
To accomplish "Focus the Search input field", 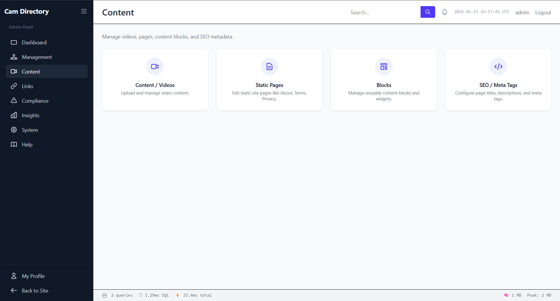I will 384,13.
